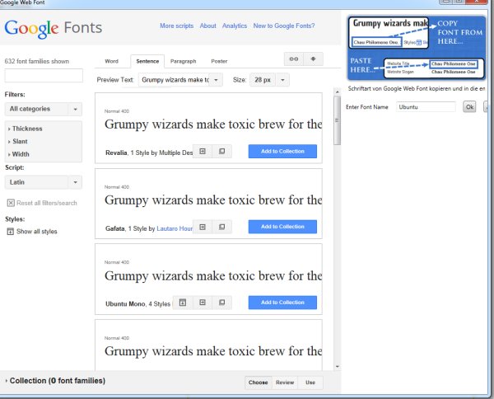This screenshot has height=399, width=494.
Task: Click the link icon button above previews
Action: 294,59
